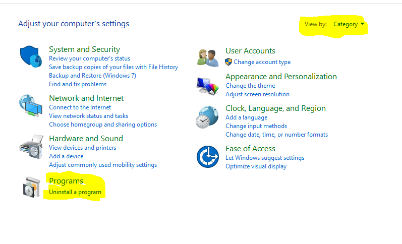Click the Clock, Language, and Region icon
The image size is (402, 244).
[207, 117]
